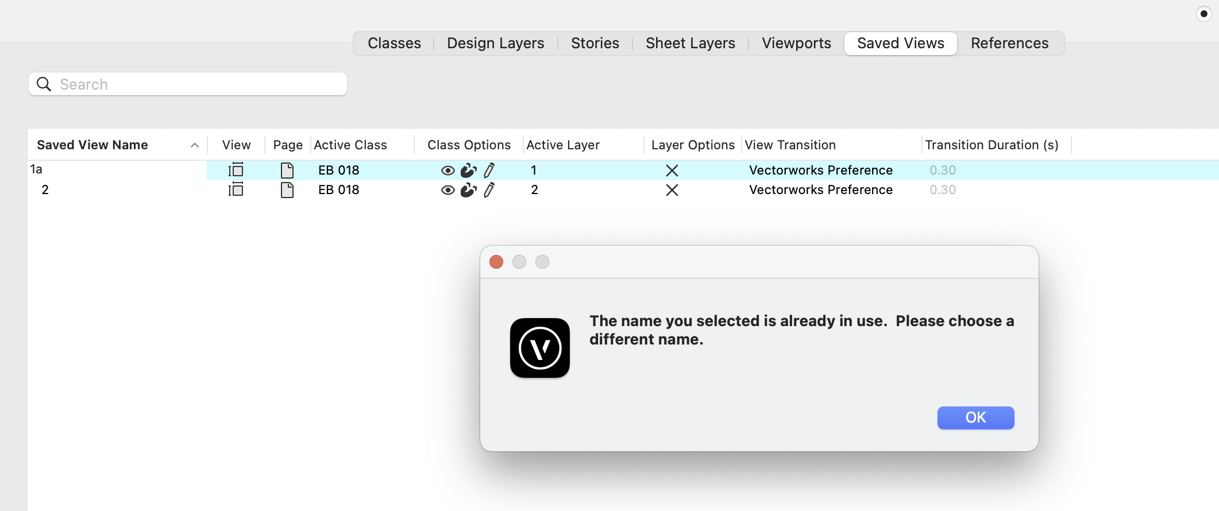
Task: Open View Transition options for saved view 1a
Action: pyautogui.click(x=820, y=170)
